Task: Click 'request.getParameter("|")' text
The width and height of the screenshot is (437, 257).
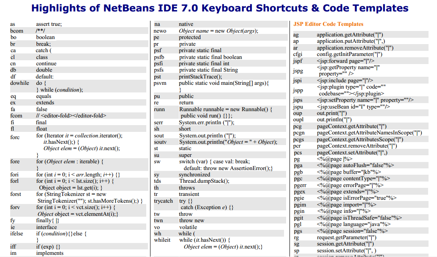Action: click(346, 237)
